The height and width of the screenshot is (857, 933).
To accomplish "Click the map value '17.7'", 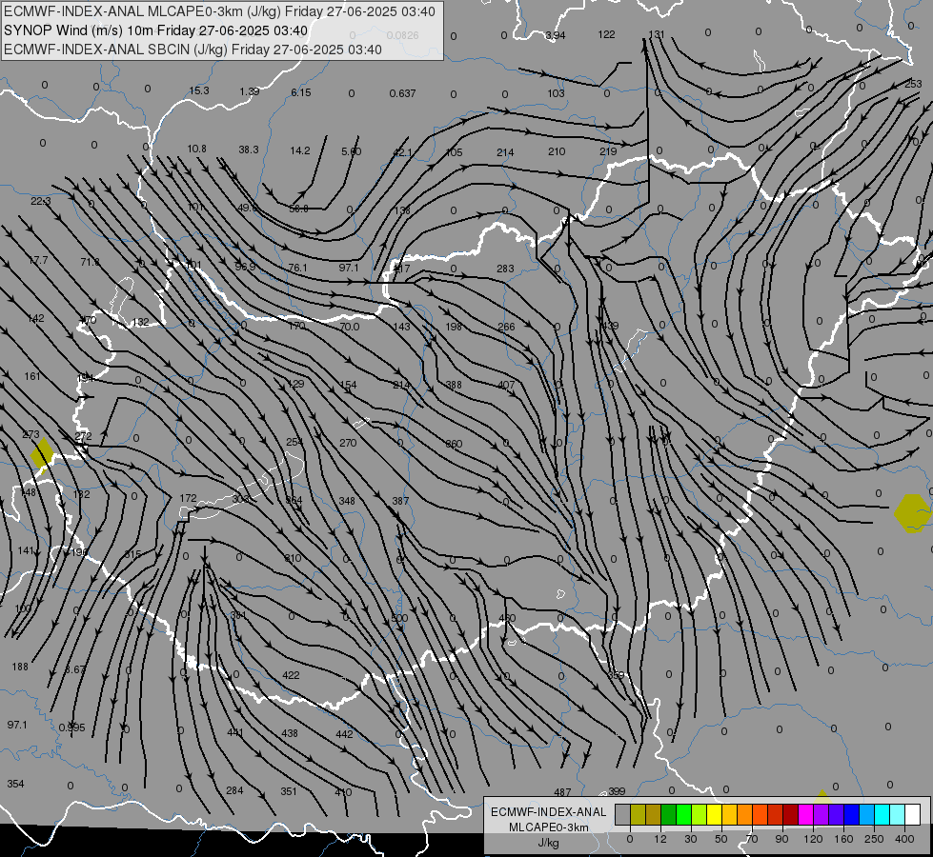I will (38, 260).
